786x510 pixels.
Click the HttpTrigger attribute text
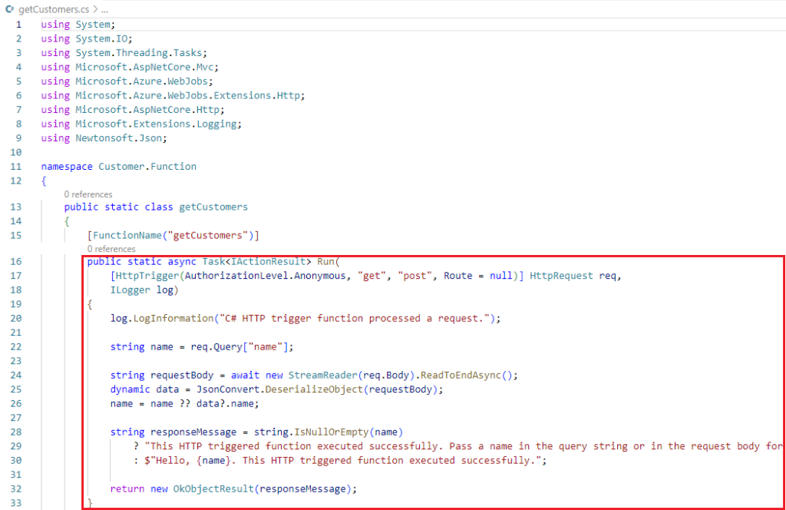[x=143, y=276]
